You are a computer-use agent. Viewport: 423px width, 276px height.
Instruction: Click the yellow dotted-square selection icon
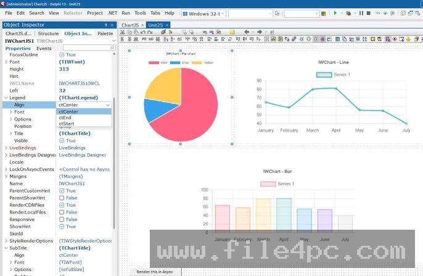tap(373, 39)
